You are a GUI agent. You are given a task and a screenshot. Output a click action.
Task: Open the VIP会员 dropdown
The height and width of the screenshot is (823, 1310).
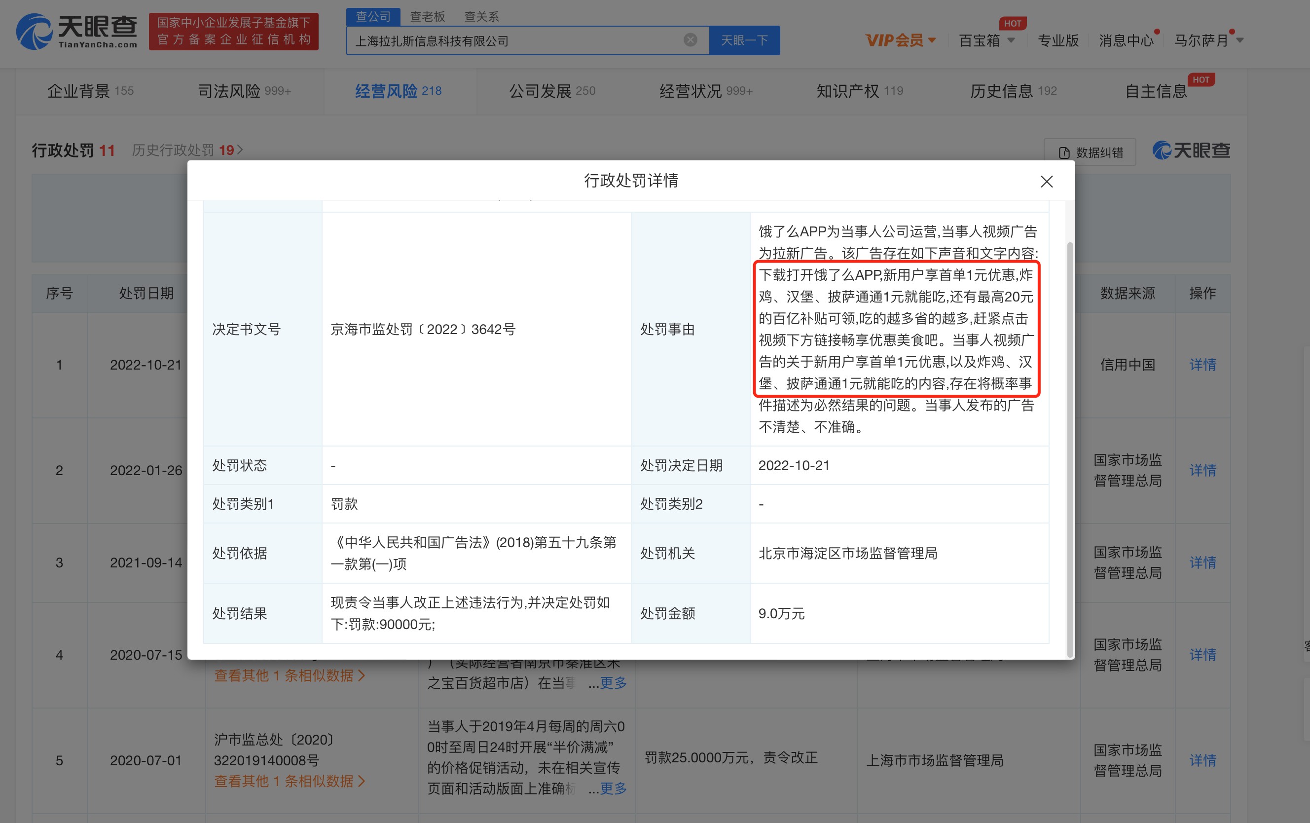pyautogui.click(x=900, y=40)
